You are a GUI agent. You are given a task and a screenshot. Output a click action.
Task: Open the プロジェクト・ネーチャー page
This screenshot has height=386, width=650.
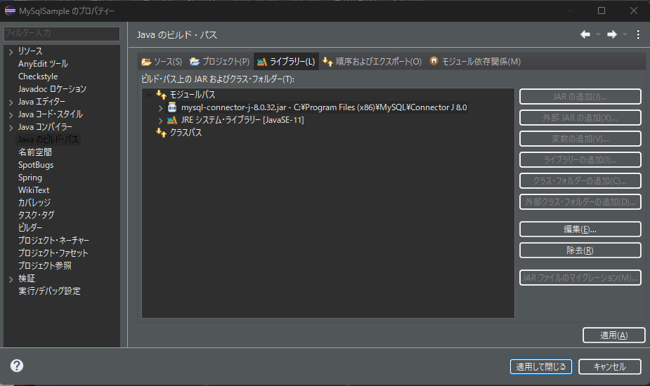pos(53,241)
